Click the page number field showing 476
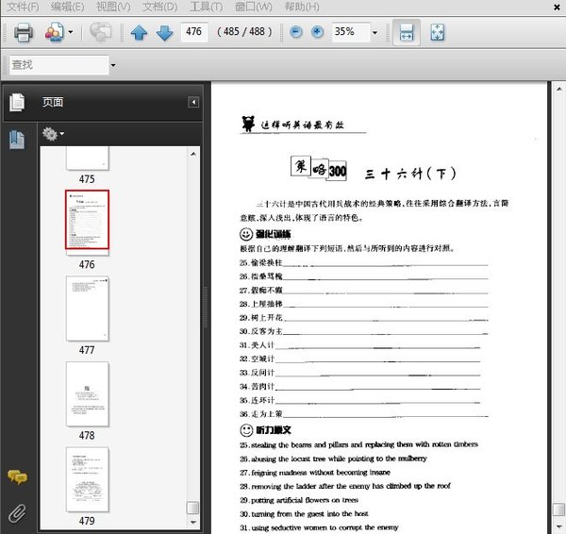The height and width of the screenshot is (534, 566). [193, 32]
